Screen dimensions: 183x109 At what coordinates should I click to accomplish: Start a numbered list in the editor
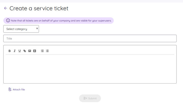coord(42,51)
